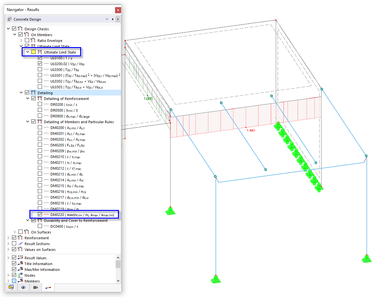Viewport: 372px width, 297px height.
Task: Select the Nodes item icon
Action: [20, 275]
